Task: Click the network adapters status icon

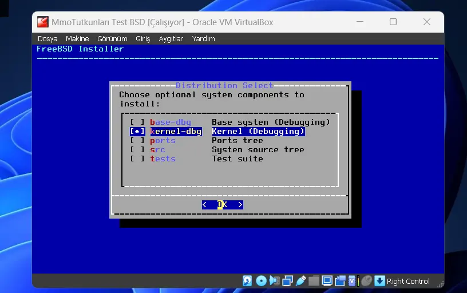Action: (287, 281)
